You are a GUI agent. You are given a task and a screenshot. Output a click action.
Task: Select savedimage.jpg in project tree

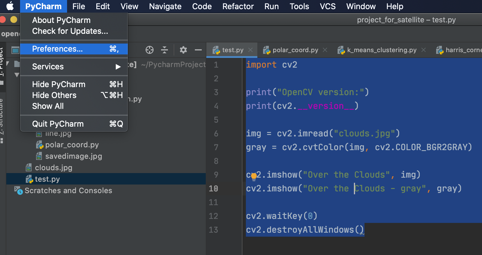(x=74, y=156)
